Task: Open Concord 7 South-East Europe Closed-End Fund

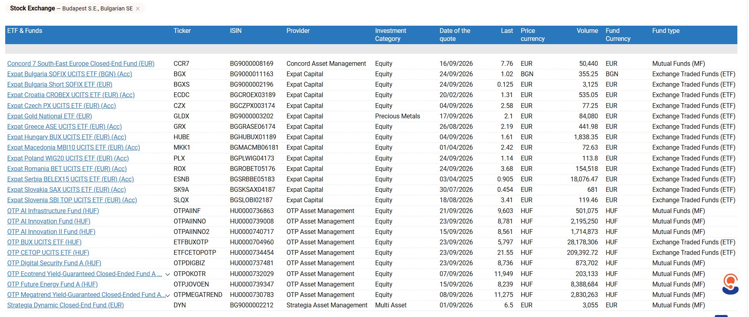Action: pyautogui.click(x=81, y=63)
